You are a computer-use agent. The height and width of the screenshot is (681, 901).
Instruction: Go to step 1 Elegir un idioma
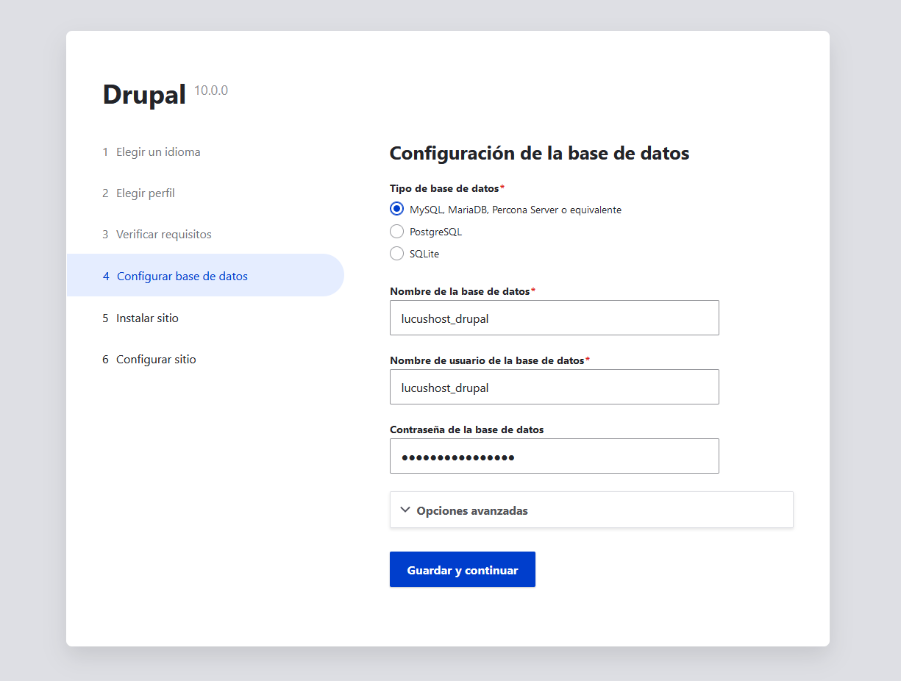(157, 152)
